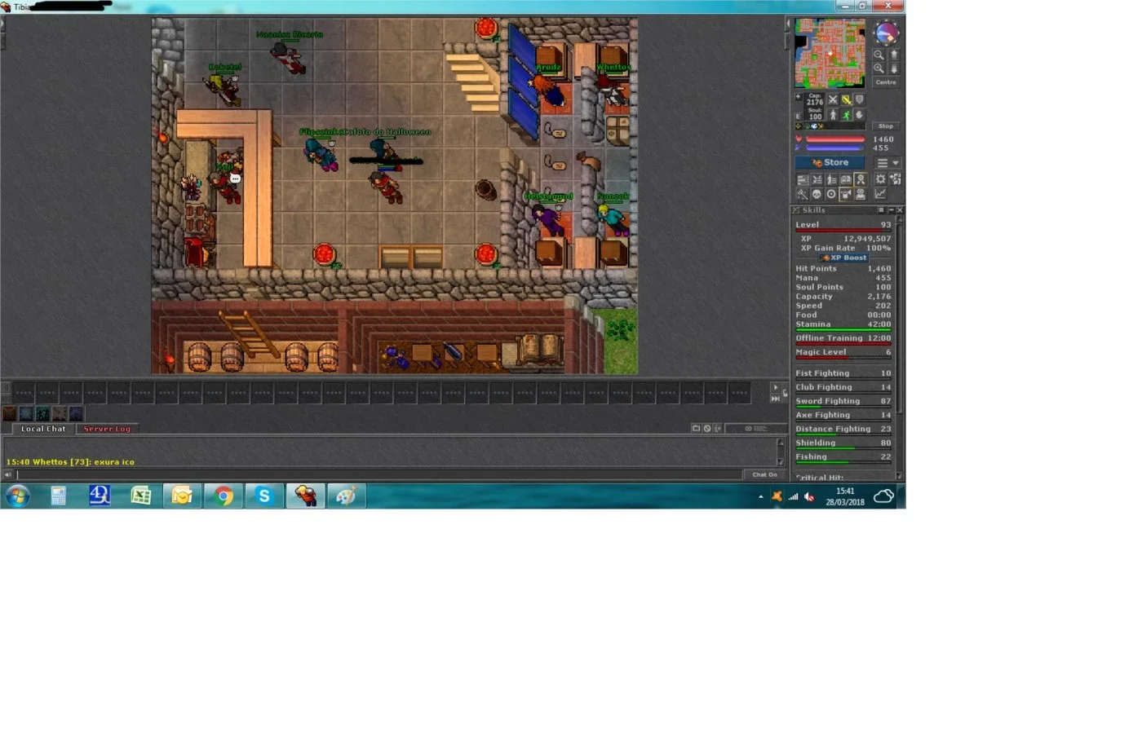Click the minimap compass rose
The height and width of the screenshot is (745, 1142).
click(x=887, y=33)
